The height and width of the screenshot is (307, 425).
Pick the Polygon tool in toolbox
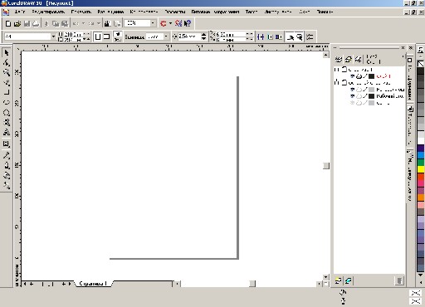pyautogui.click(x=7, y=113)
